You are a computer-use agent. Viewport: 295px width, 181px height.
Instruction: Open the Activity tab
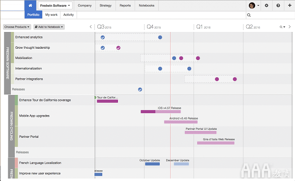tap(68, 15)
